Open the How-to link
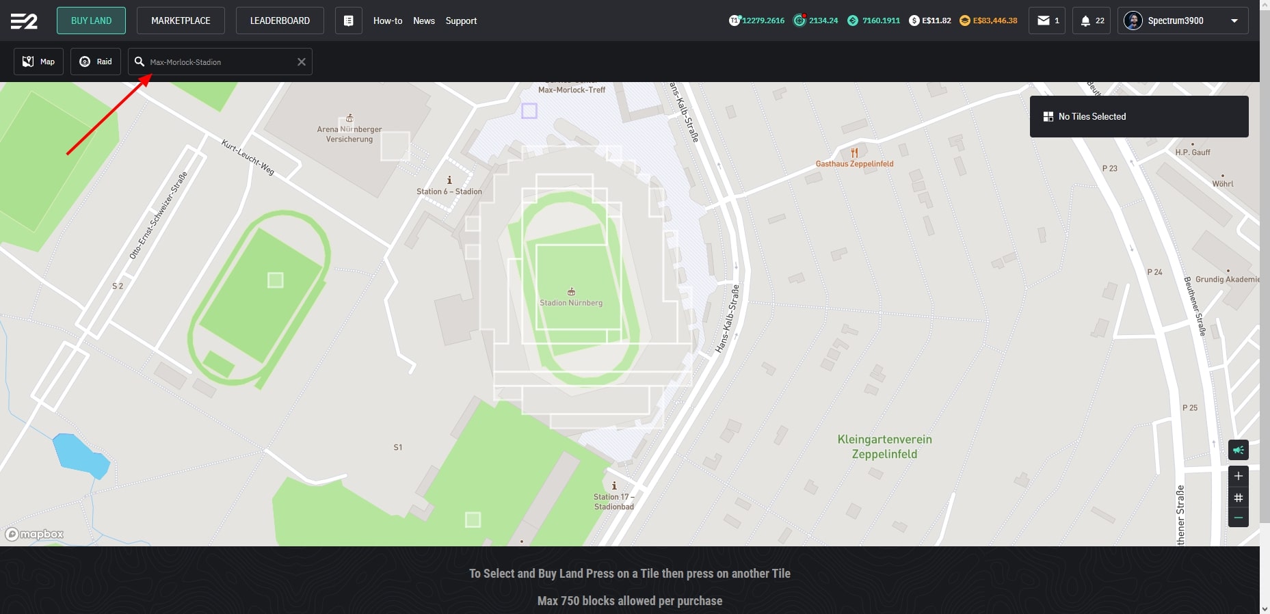This screenshot has height=614, width=1270. pos(388,21)
